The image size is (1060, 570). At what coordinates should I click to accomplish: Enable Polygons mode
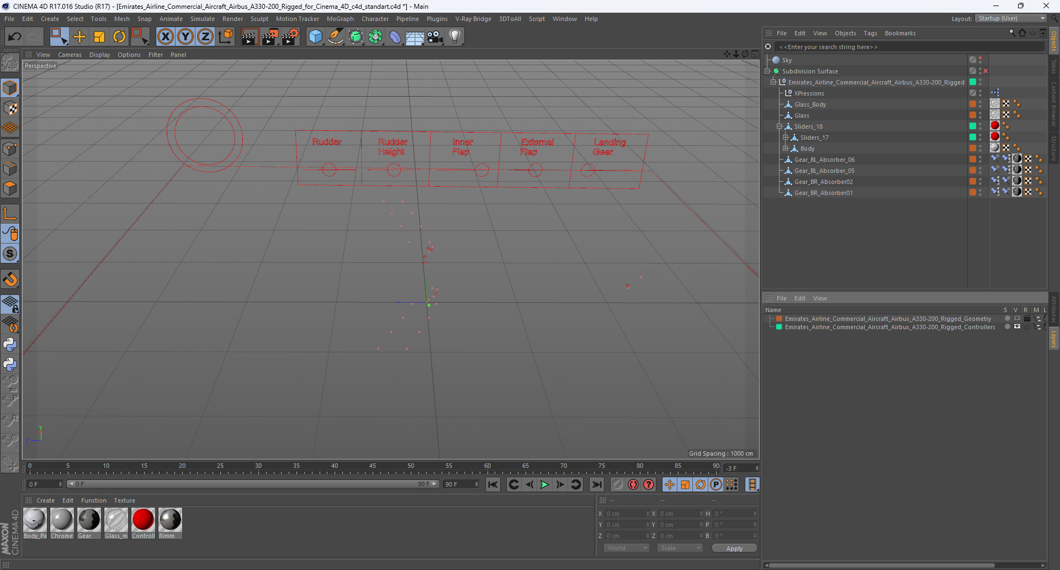coord(10,188)
